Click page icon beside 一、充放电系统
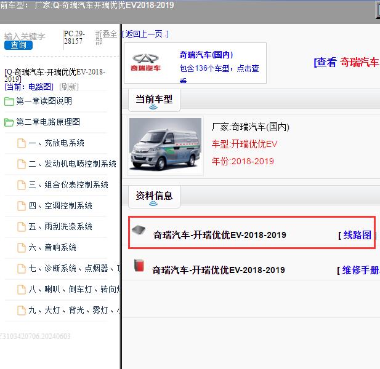Screen dimensions: 380x369 (x=22, y=143)
